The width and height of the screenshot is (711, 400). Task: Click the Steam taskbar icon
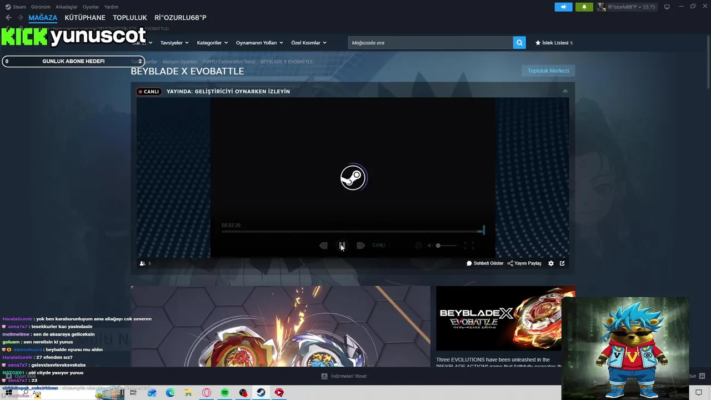tap(261, 393)
